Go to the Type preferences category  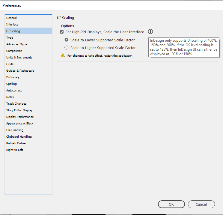tap(28, 38)
